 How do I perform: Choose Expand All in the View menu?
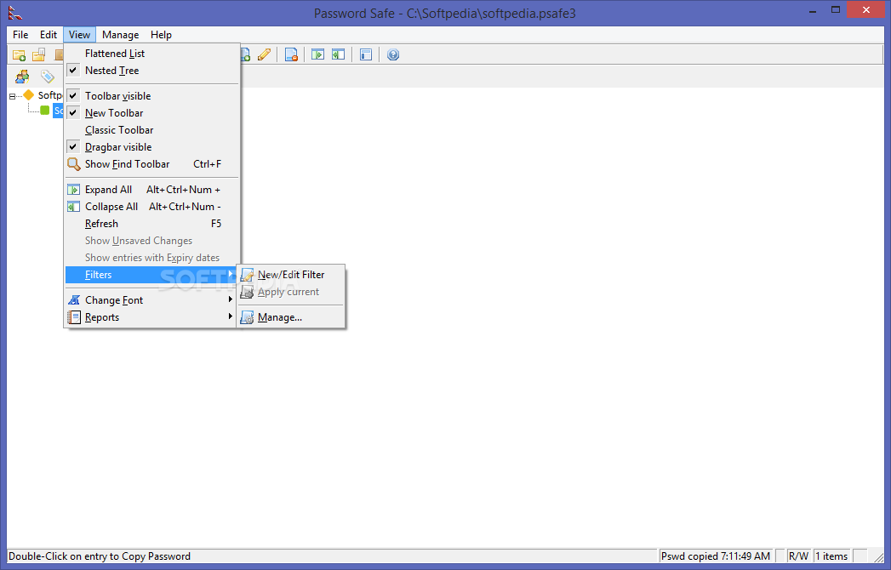point(152,190)
